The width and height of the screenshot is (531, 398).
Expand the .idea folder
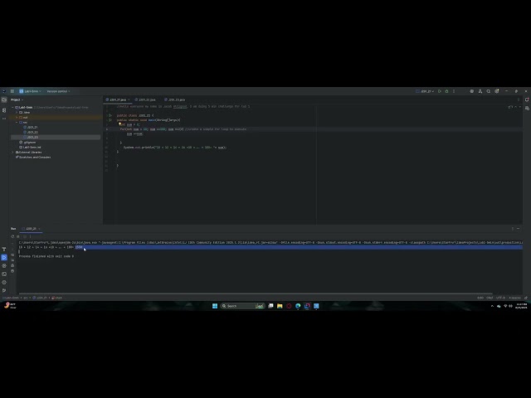17,113
